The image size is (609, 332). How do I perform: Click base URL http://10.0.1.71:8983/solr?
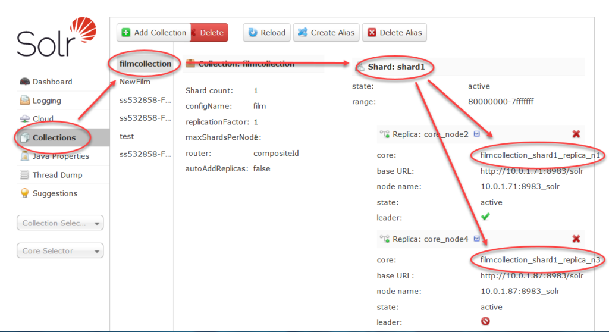click(x=532, y=171)
